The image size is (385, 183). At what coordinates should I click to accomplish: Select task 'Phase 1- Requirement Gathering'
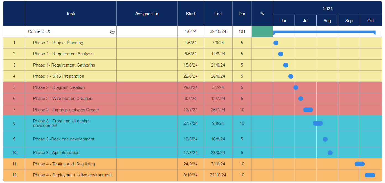64,65
